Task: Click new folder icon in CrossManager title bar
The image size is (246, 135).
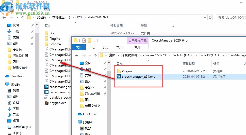Action: (90, 40)
